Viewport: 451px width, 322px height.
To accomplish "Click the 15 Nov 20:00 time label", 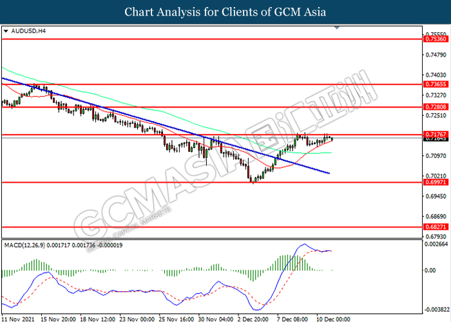I will click(58, 319).
